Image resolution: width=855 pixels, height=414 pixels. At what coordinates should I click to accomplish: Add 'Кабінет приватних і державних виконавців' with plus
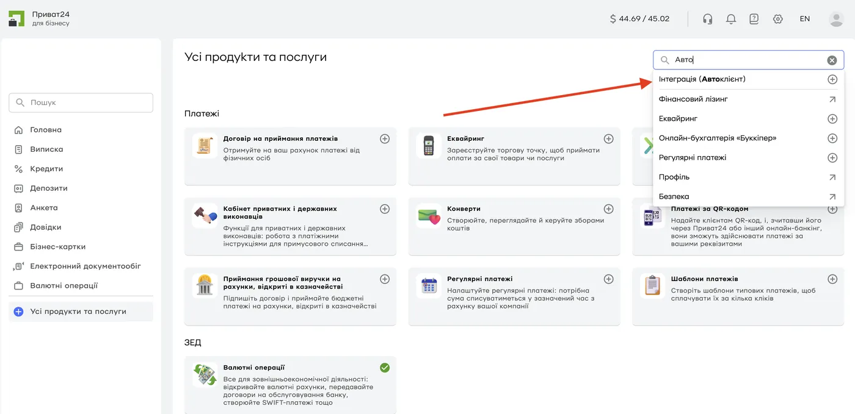point(385,209)
